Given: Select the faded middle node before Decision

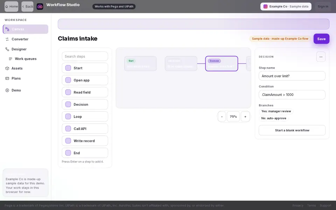Looking at the screenshot, I should coord(181,64).
